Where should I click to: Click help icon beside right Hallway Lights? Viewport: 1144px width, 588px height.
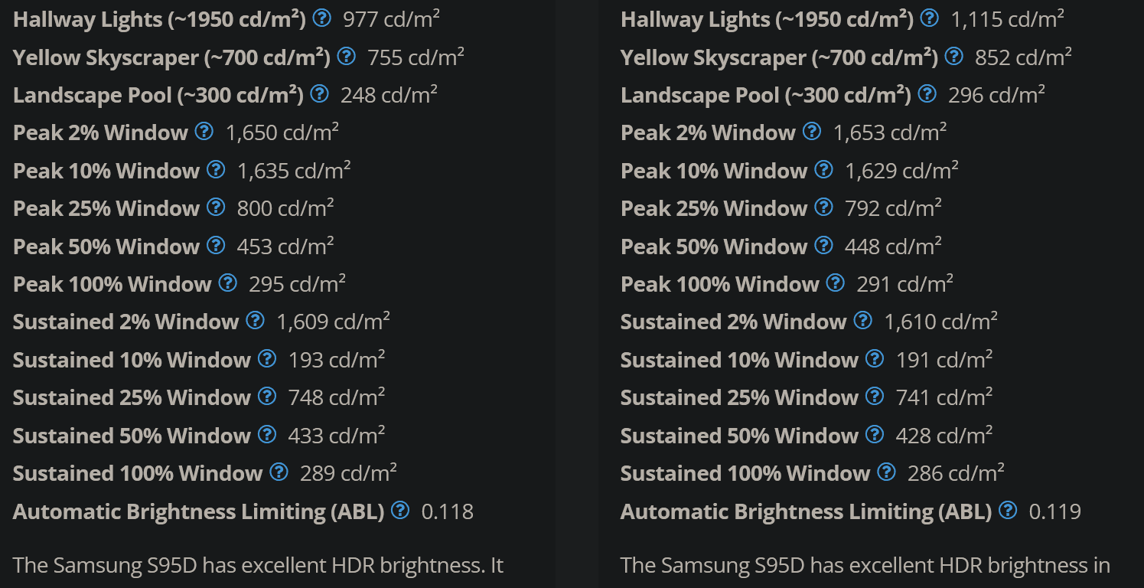[930, 18]
